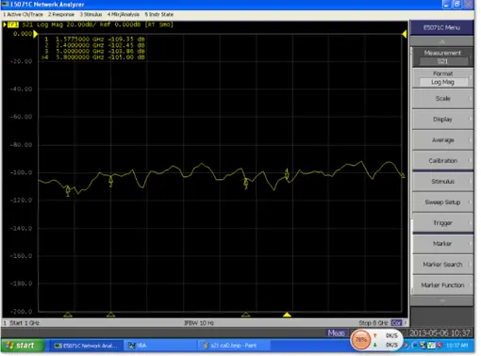Image resolution: width=481 pixels, height=356 pixels.
Task: Open the 1 Active Ch/Trace menu
Action: click(23, 14)
